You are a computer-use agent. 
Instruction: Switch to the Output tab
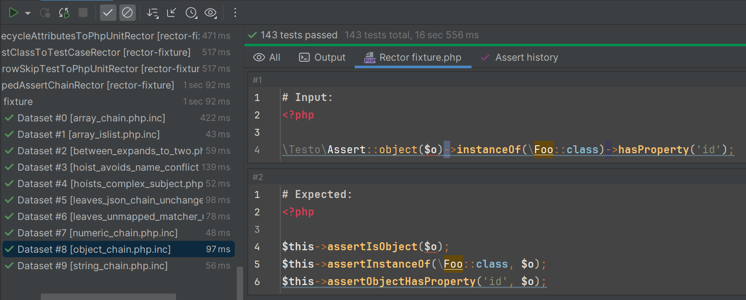pos(322,58)
